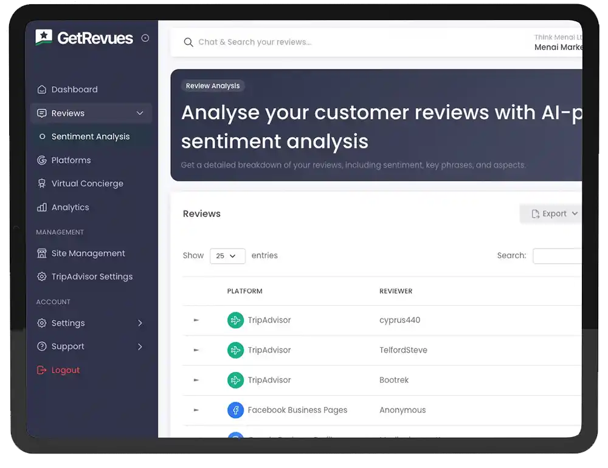This screenshot has width=608, height=468.
Task: Open the Platforms page
Action: tap(71, 160)
